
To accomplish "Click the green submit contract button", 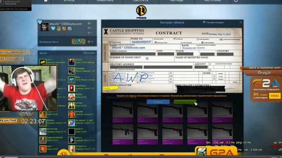I will tap(185, 102).
